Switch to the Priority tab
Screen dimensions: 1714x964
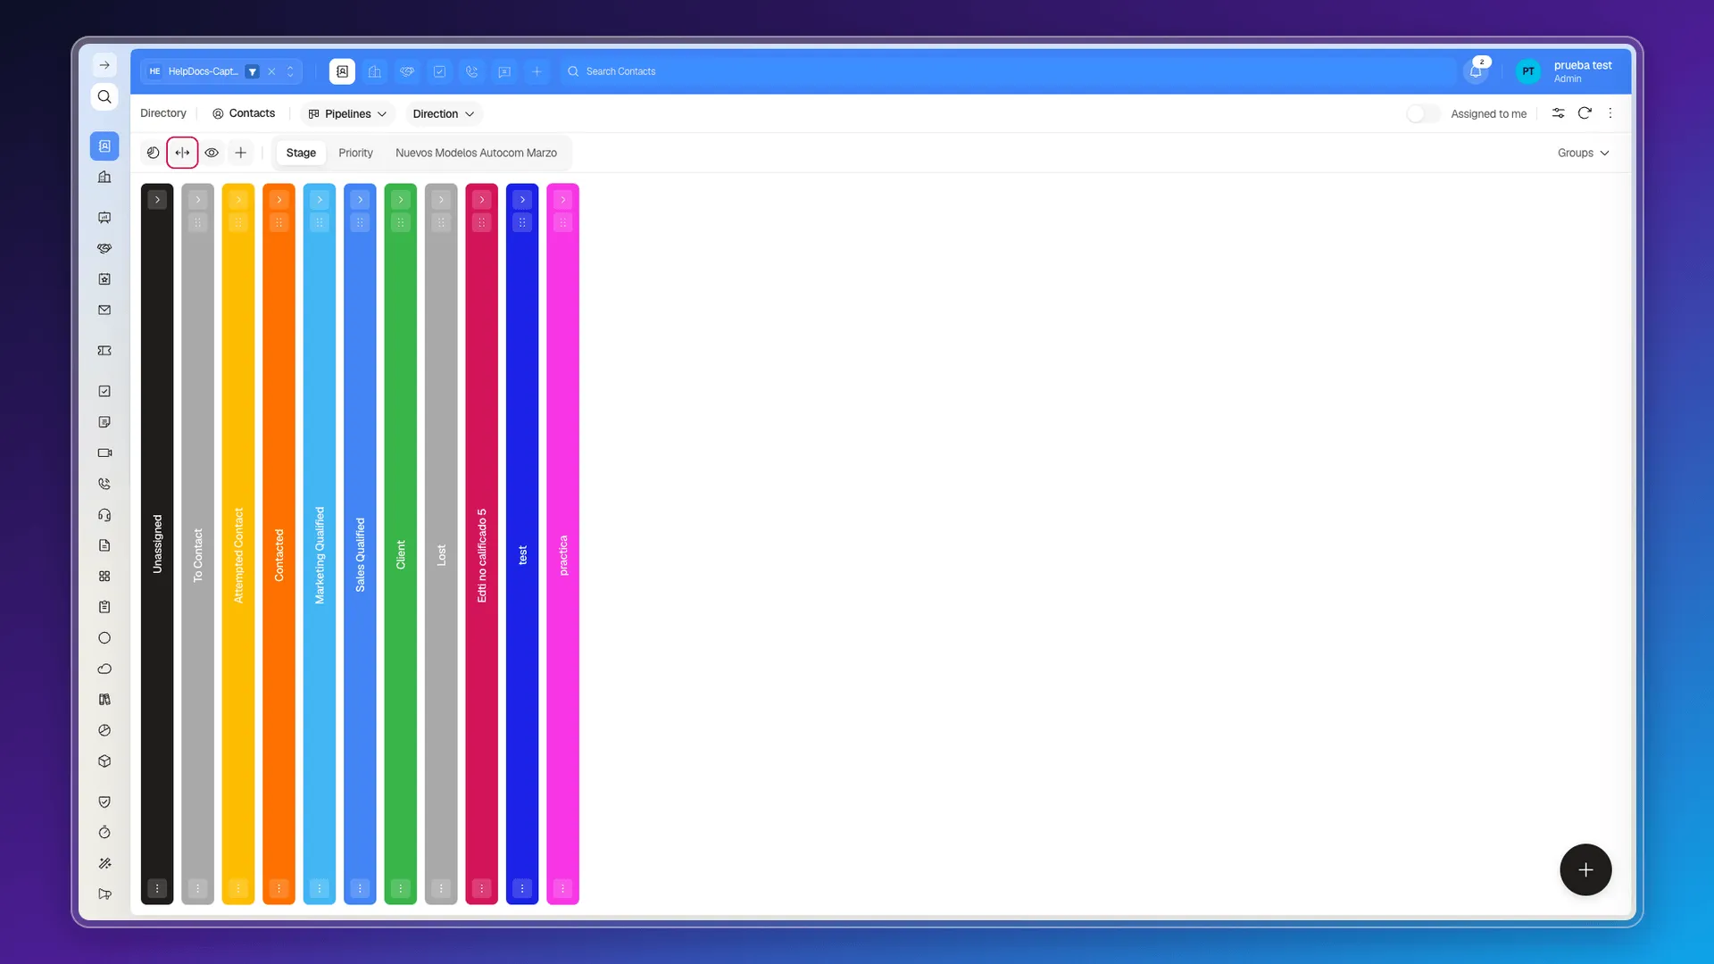[x=355, y=153]
